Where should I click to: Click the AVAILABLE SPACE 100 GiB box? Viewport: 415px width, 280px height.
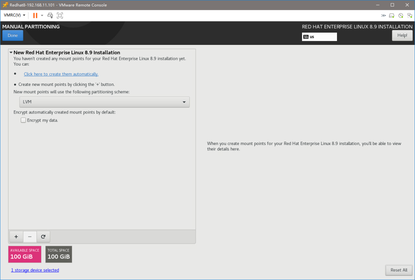click(25, 254)
